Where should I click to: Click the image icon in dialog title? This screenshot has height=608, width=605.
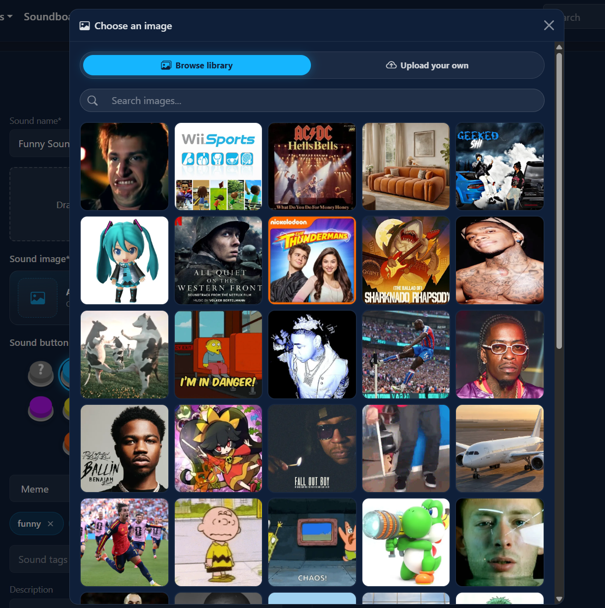pyautogui.click(x=85, y=26)
